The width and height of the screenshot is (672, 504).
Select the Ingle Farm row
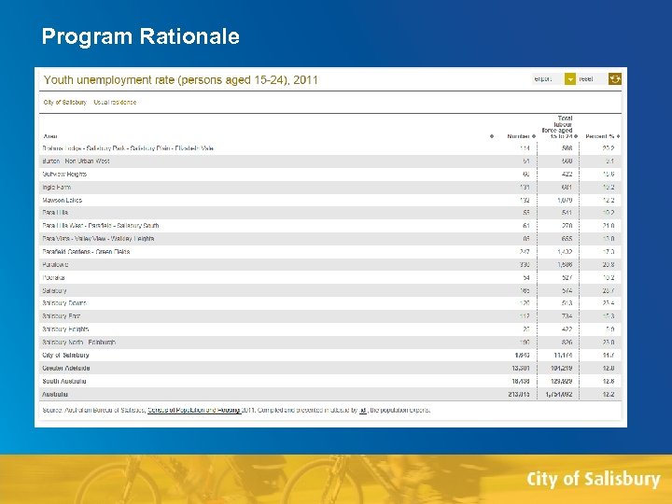[330, 188]
